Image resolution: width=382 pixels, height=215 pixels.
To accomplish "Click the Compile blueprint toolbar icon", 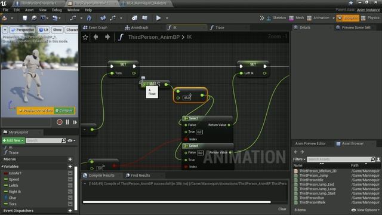I will click(5, 18).
